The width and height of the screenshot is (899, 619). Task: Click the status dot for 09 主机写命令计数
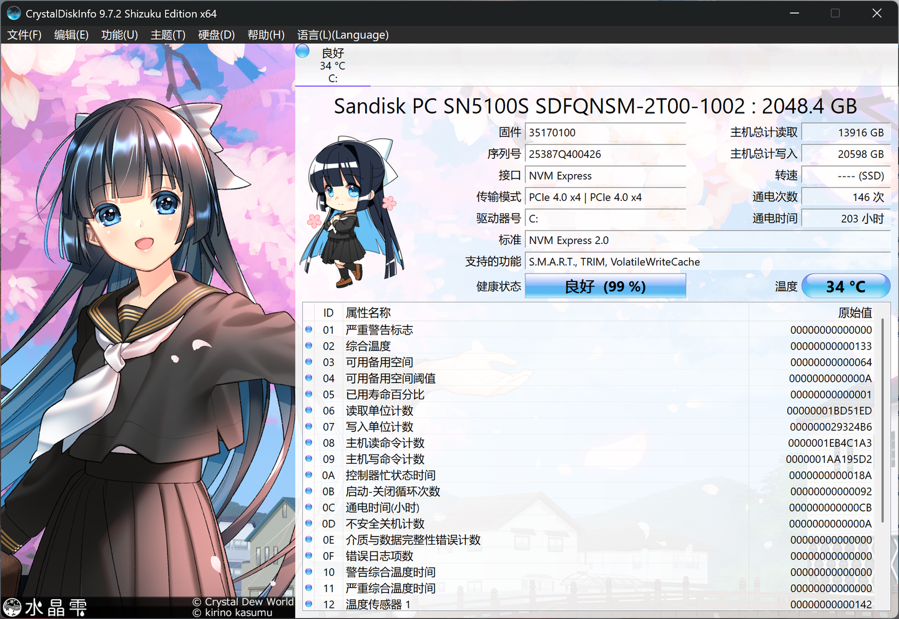[309, 459]
